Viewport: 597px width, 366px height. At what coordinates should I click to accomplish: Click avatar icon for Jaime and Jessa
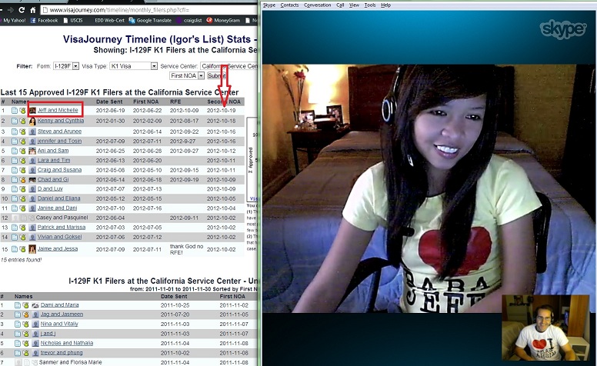(32, 249)
